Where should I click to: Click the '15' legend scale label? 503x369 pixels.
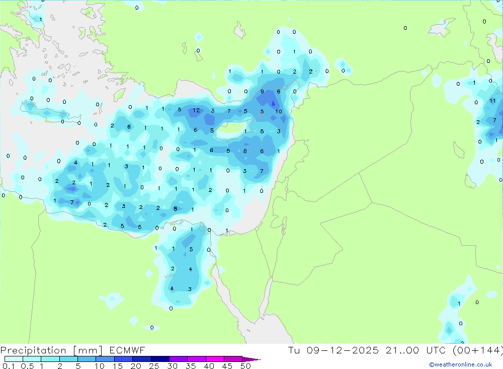[x=118, y=366]
